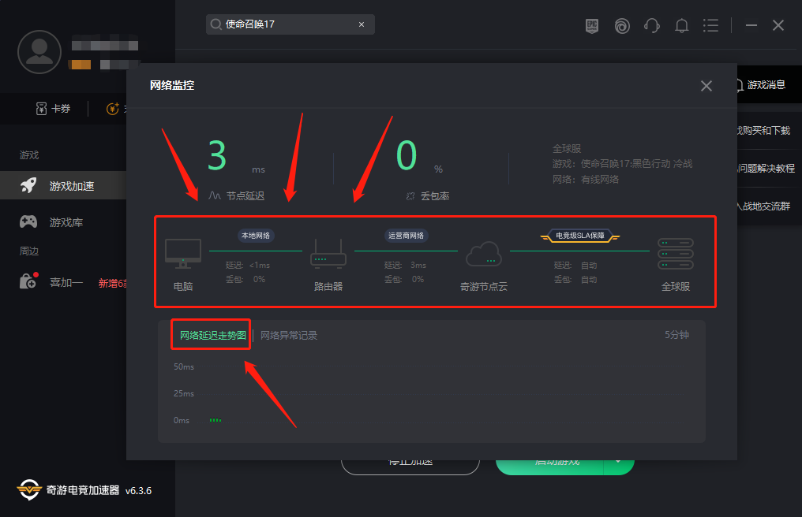Click the gift bag icon for 喜加一

click(28, 281)
